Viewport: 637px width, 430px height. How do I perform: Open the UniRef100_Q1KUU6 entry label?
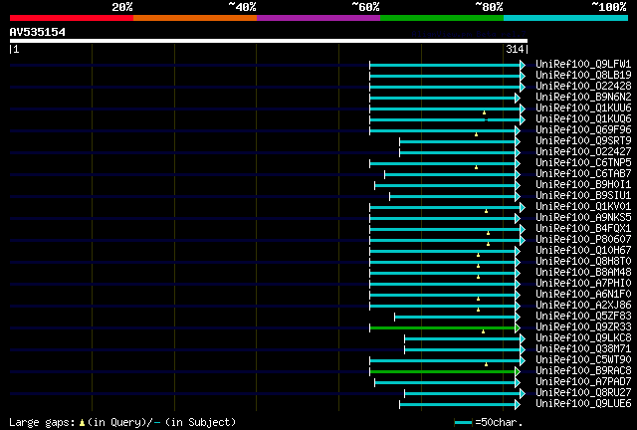[583, 107]
